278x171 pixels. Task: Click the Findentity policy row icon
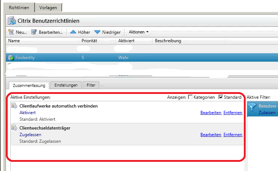[11, 58]
